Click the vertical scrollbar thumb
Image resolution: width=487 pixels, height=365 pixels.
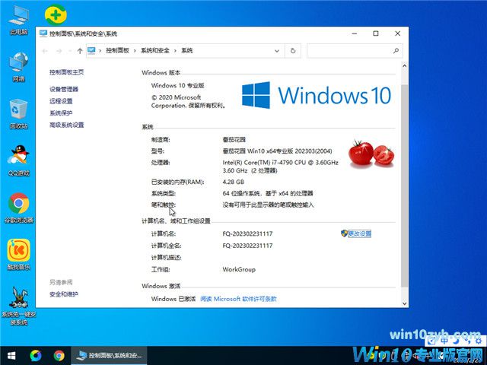coord(404,185)
